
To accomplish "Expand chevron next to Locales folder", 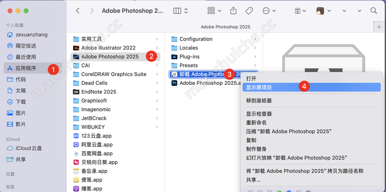I will [x=255, y=48].
